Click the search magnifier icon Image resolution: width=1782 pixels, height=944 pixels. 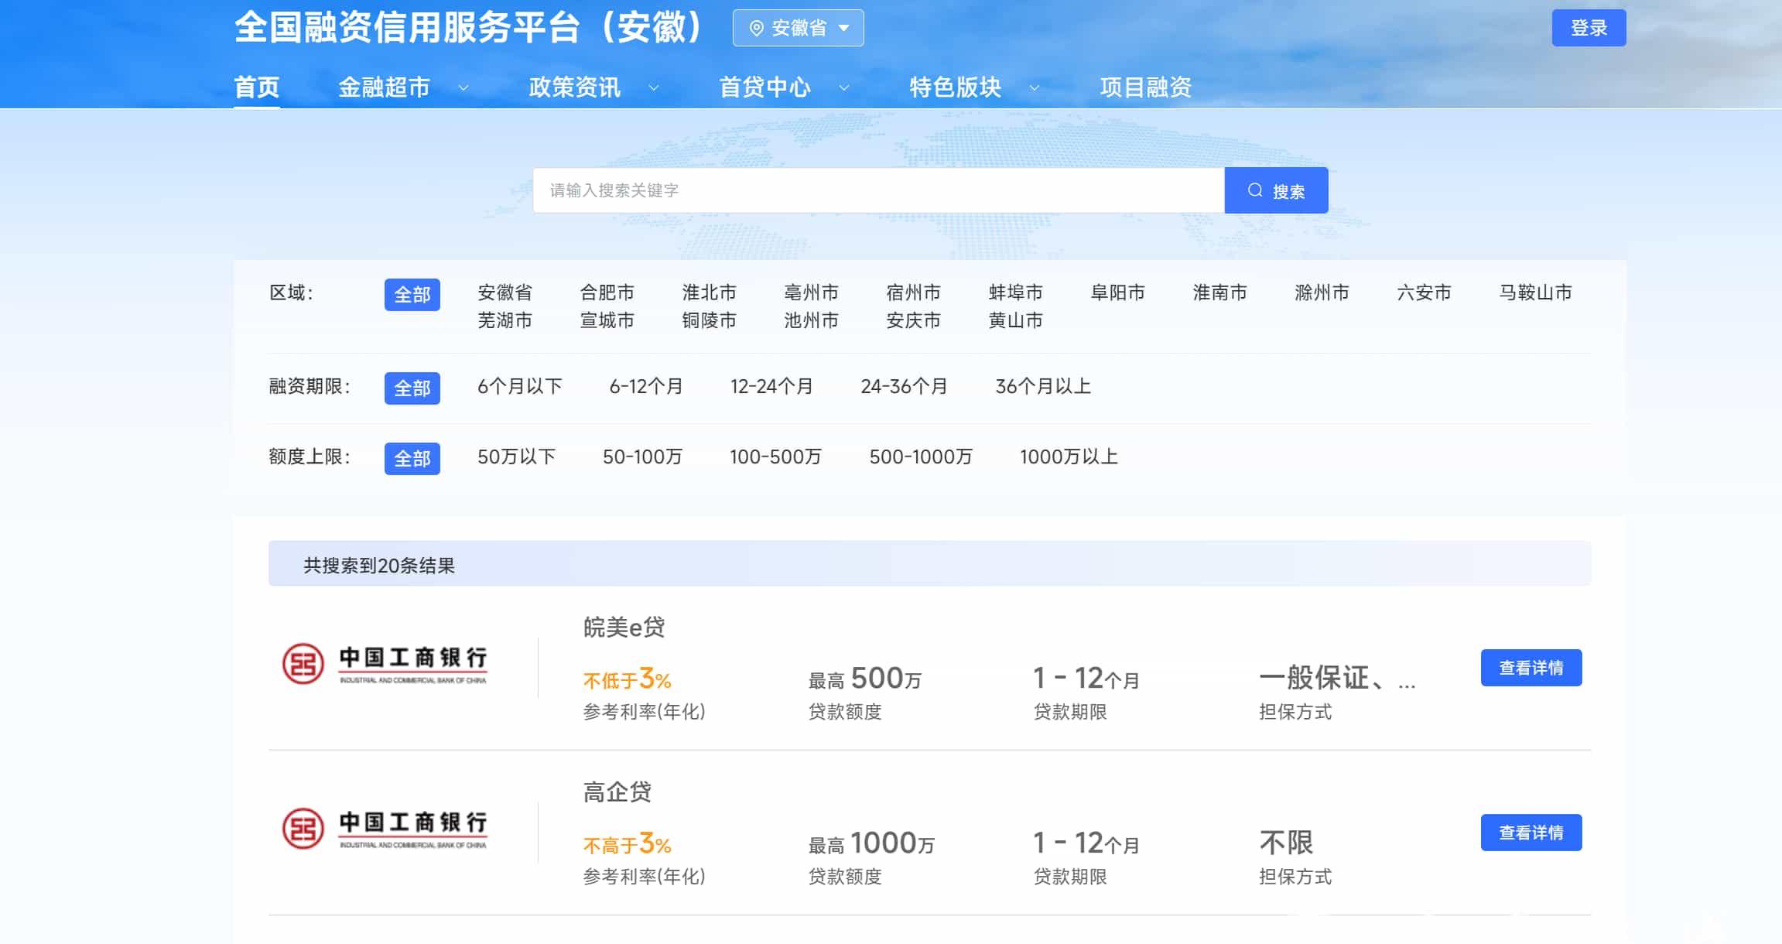[x=1255, y=190]
